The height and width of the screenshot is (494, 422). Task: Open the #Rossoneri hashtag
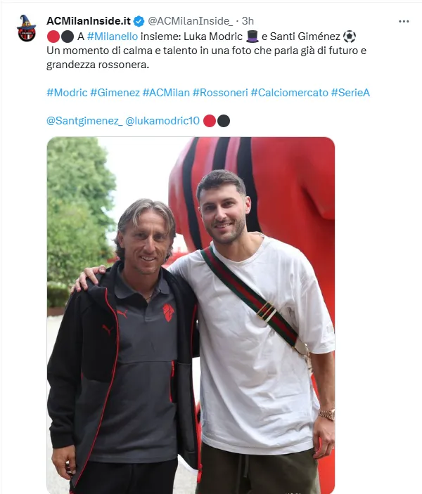coord(220,93)
